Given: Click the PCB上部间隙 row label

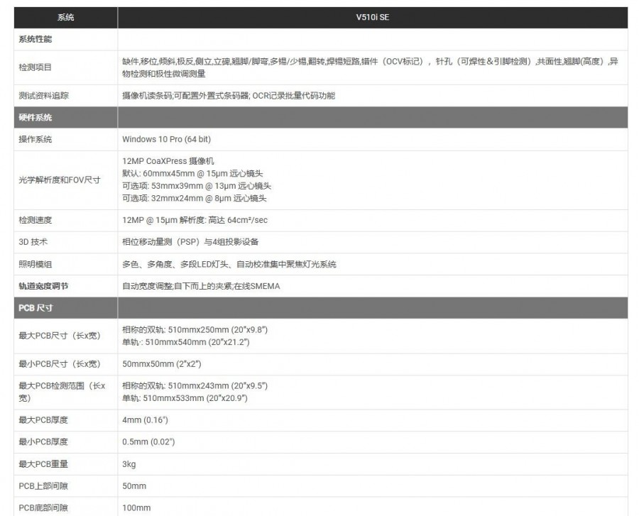Looking at the screenshot, I should coord(43,486).
